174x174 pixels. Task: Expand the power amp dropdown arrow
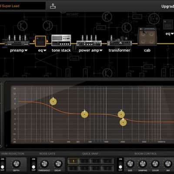[x=101, y=50]
